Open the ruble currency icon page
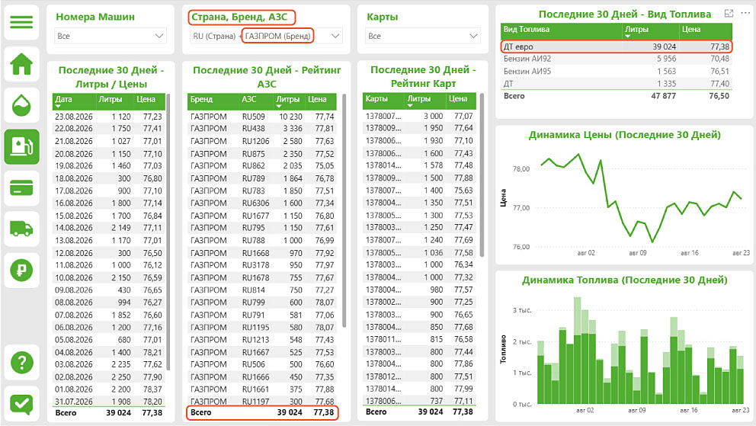 (21, 270)
